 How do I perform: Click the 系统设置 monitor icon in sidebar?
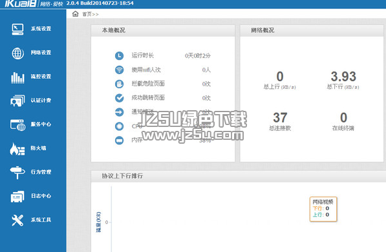17,29
